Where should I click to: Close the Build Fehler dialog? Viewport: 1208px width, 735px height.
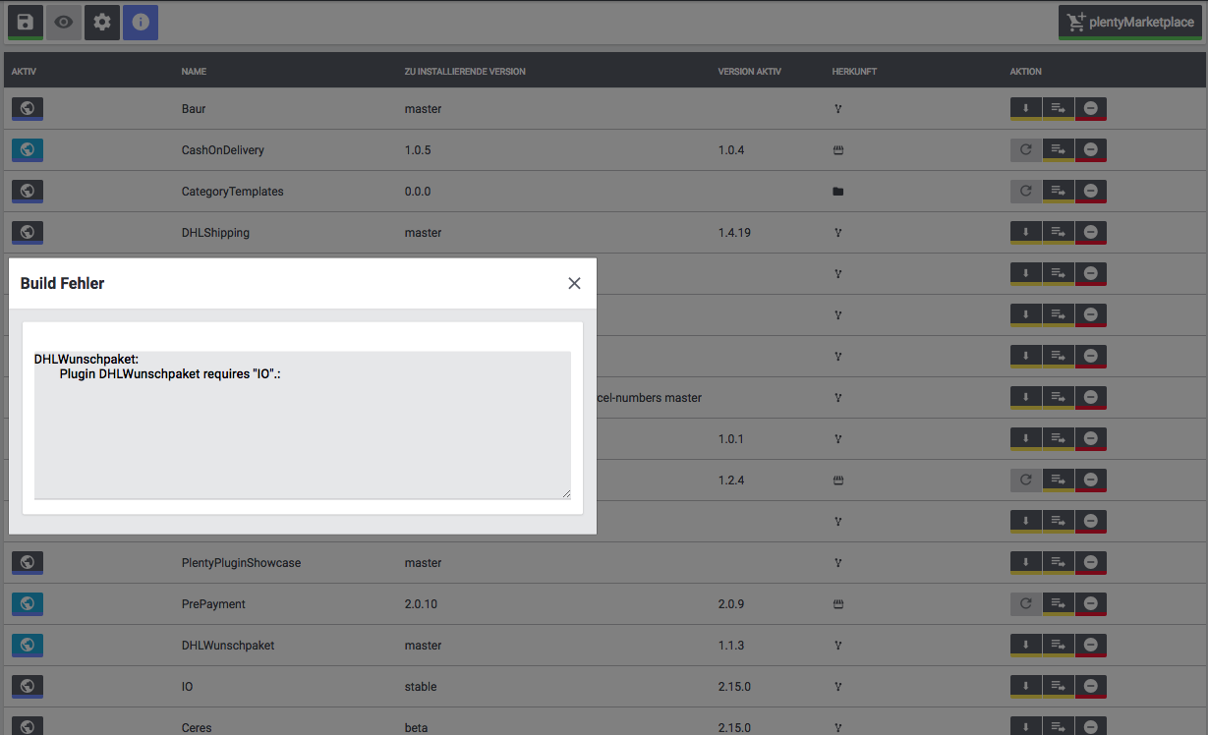[x=575, y=283]
